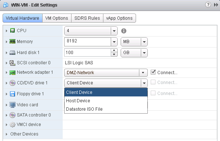Click the CPU info icon
Screen dimensions: 220x141
[x=124, y=31]
